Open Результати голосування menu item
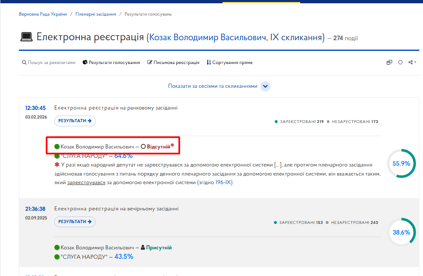This screenshot has width=423, height=276. [115, 62]
